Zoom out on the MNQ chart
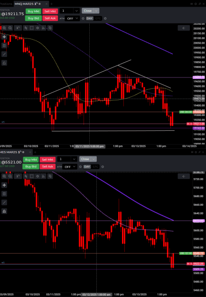 [10, 28]
